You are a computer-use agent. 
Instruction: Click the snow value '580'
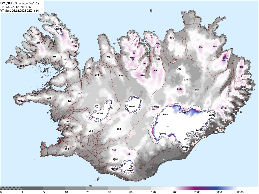pos(158,59)
